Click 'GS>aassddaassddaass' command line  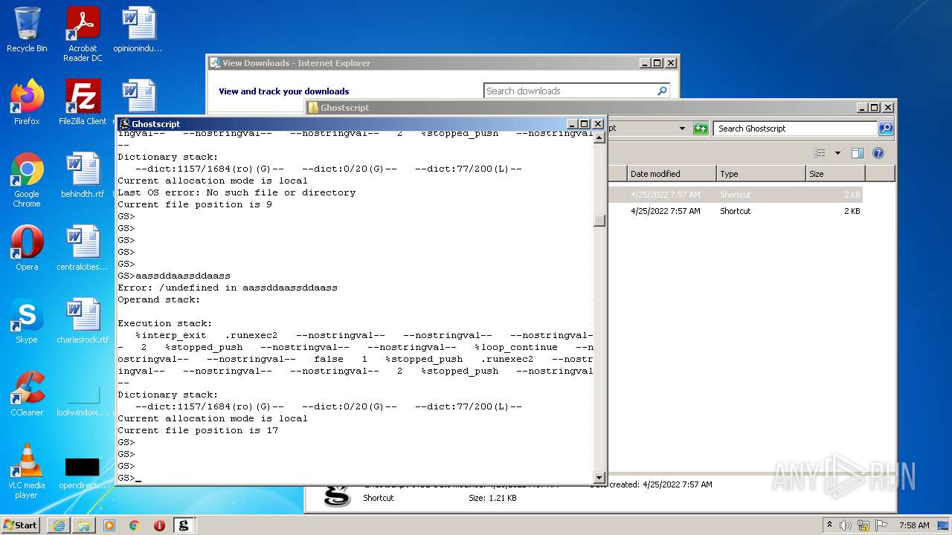[x=174, y=276]
